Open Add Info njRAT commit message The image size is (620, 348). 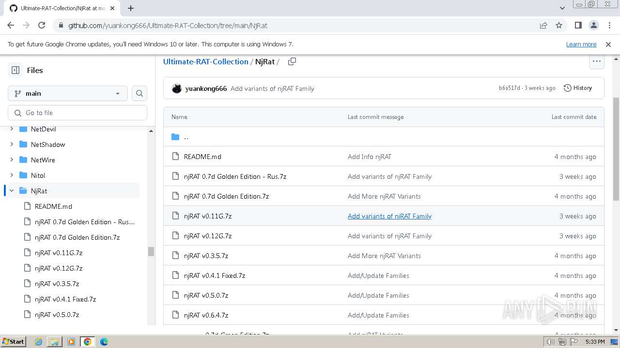[370, 157]
